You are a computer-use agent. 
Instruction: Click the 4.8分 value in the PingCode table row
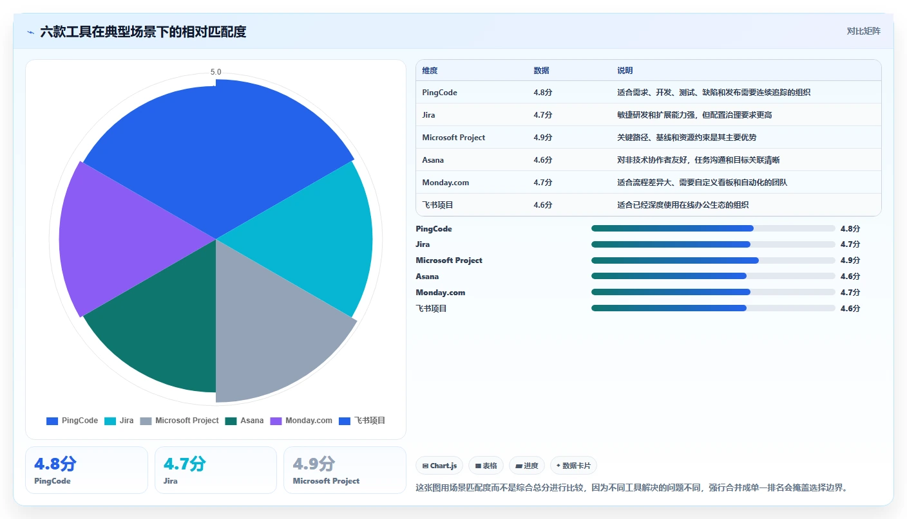click(x=542, y=93)
